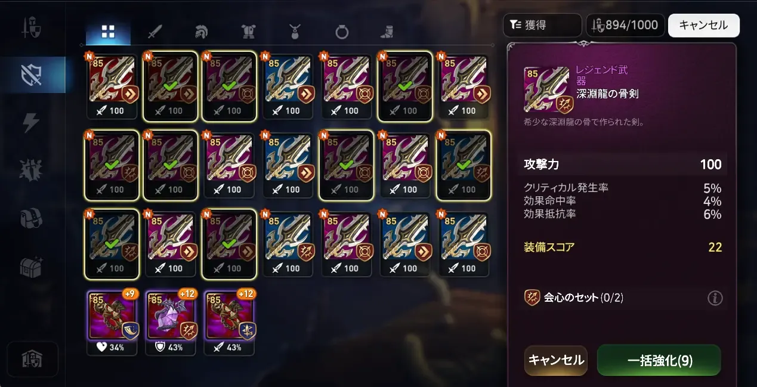Go to the home building icon

point(32,359)
